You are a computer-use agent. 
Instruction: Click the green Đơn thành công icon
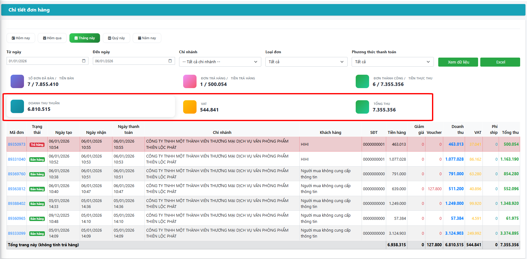(362, 82)
